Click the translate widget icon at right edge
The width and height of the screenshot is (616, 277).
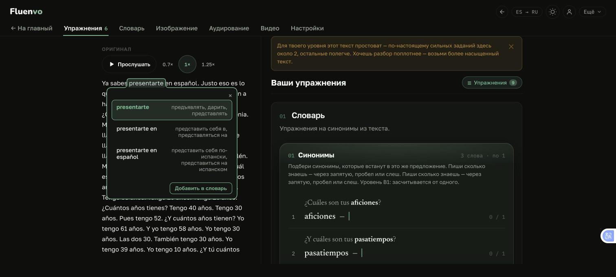click(x=608, y=236)
